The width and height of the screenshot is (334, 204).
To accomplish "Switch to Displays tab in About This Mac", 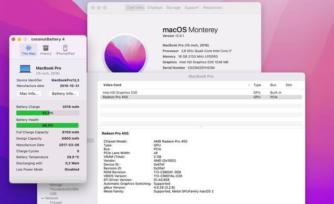I will (x=155, y=8).
